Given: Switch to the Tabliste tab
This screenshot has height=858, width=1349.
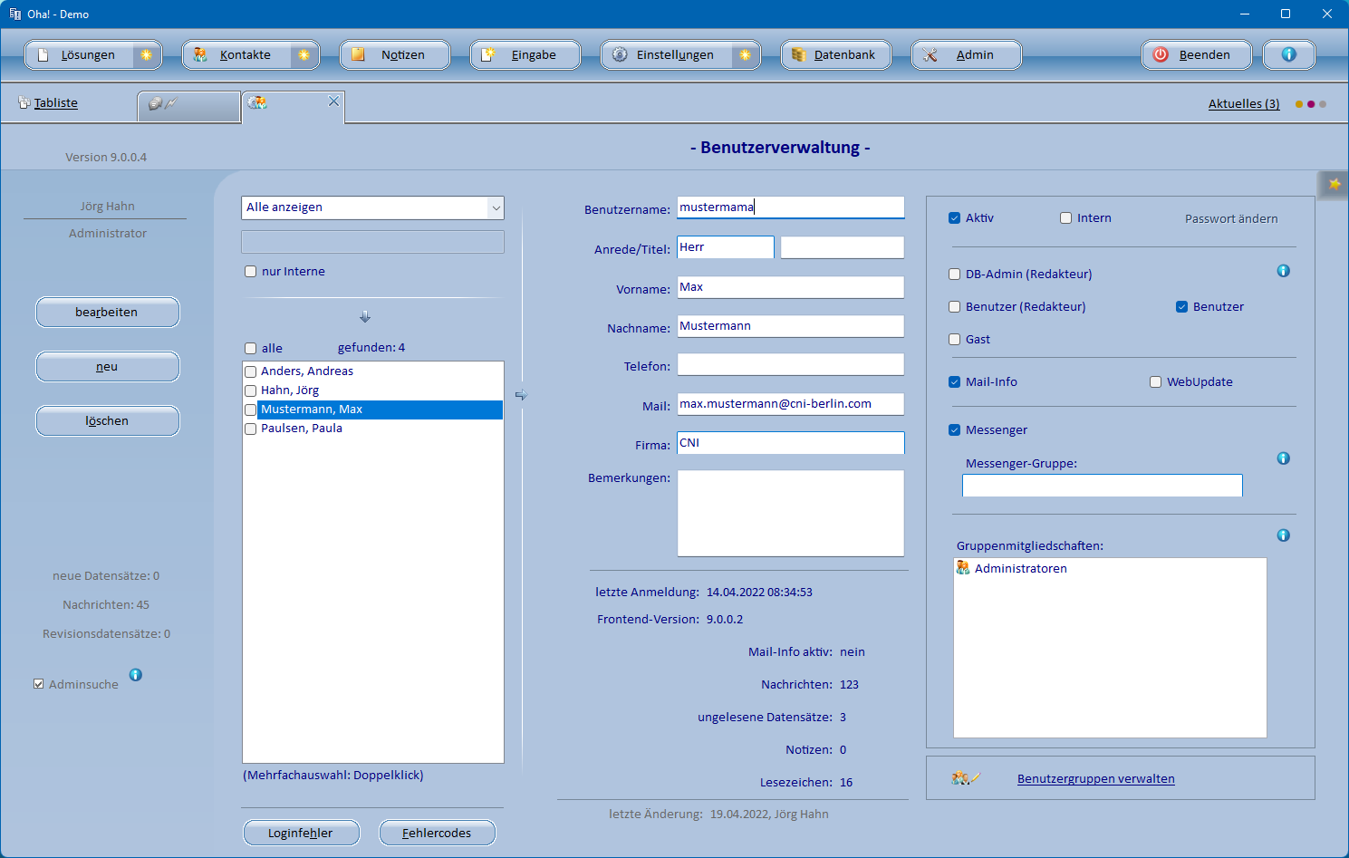Looking at the screenshot, I should 55,103.
